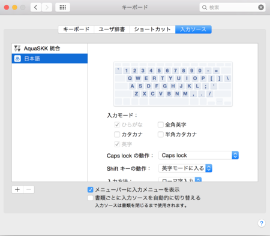Open the Caps lock の動作 dropdown
270x236 pixels.
(x=199, y=155)
